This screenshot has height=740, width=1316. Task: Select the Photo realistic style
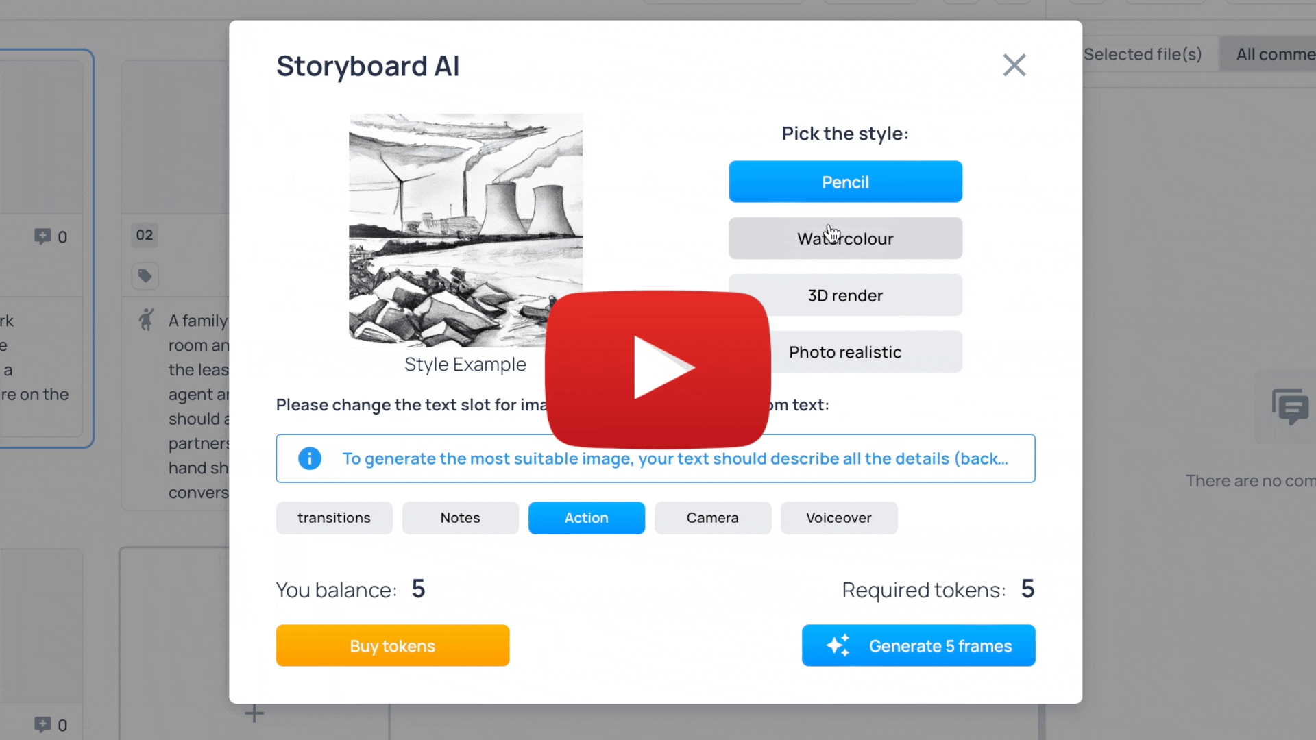[x=845, y=351]
